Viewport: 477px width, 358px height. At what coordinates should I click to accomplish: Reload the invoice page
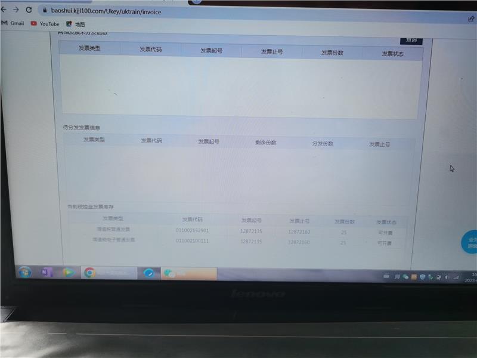[x=28, y=10]
